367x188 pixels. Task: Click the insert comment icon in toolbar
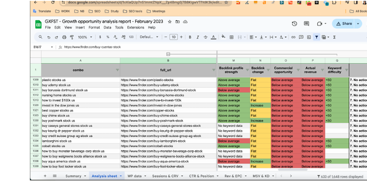[x=301, y=37]
